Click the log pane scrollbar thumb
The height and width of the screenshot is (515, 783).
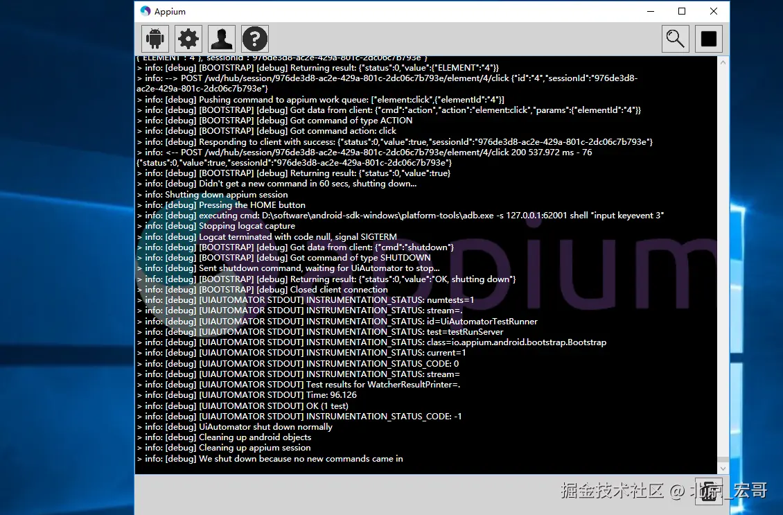[x=723, y=460]
